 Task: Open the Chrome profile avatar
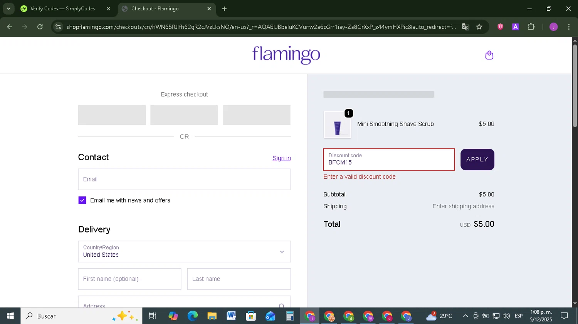[x=553, y=27]
